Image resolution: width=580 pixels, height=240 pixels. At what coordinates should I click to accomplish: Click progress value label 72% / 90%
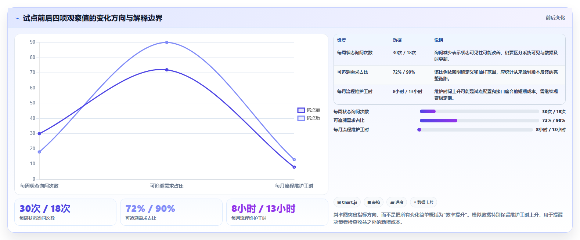[554, 121]
